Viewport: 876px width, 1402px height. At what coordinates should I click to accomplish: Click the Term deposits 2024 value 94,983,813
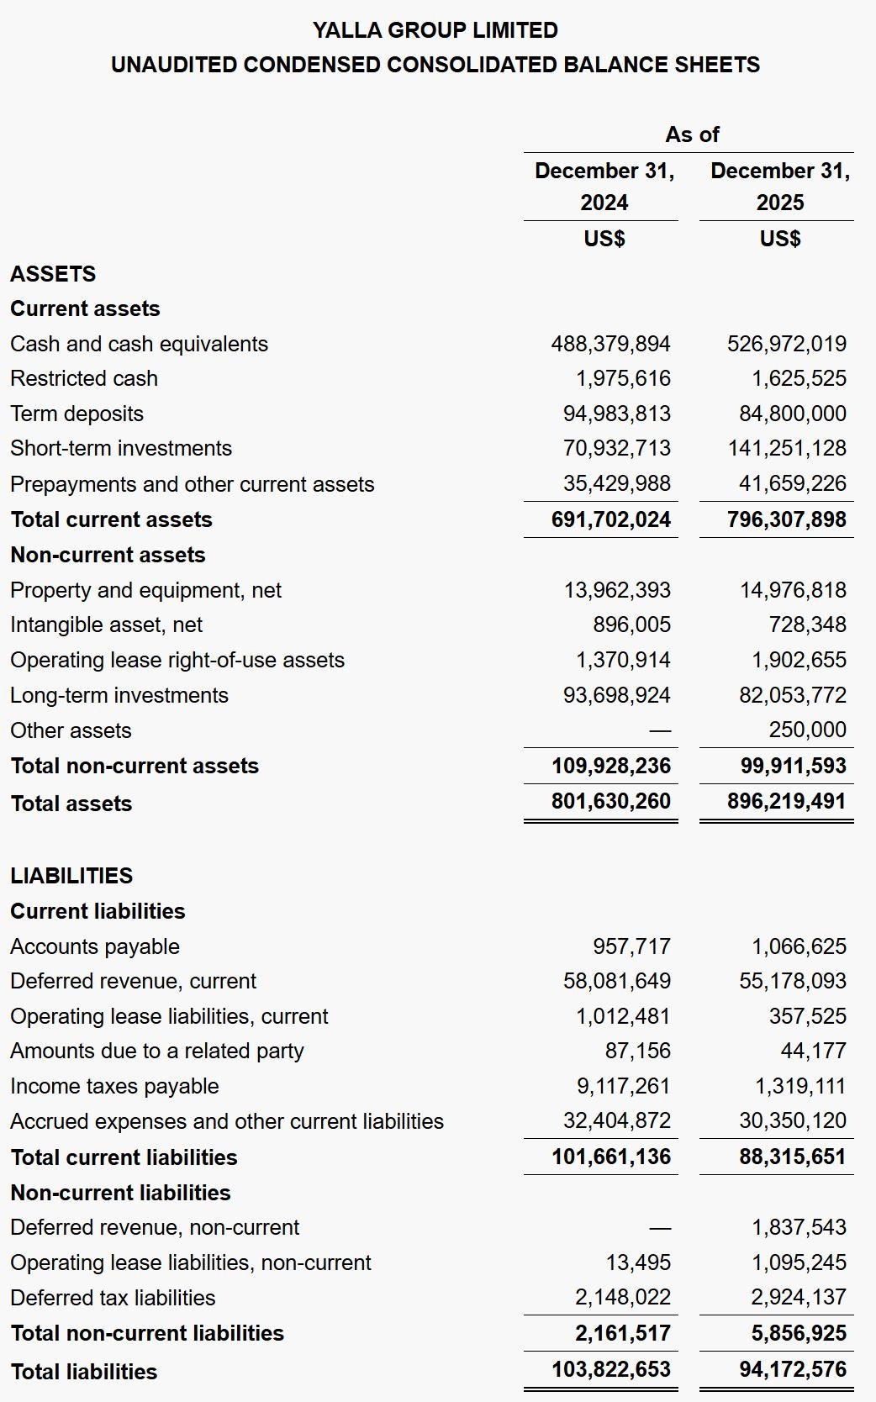tap(616, 414)
